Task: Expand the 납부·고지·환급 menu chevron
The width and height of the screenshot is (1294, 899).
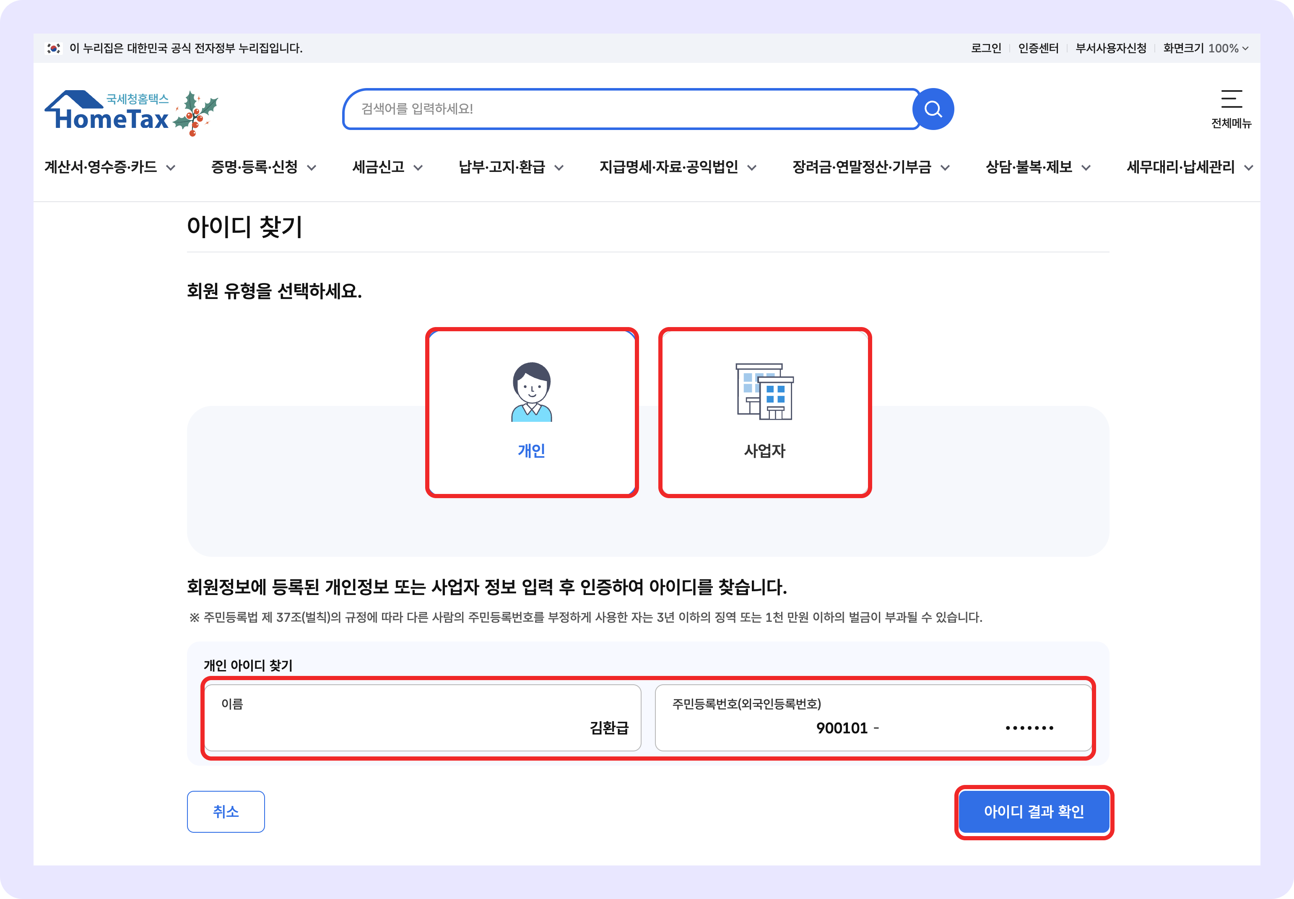Action: (x=559, y=167)
